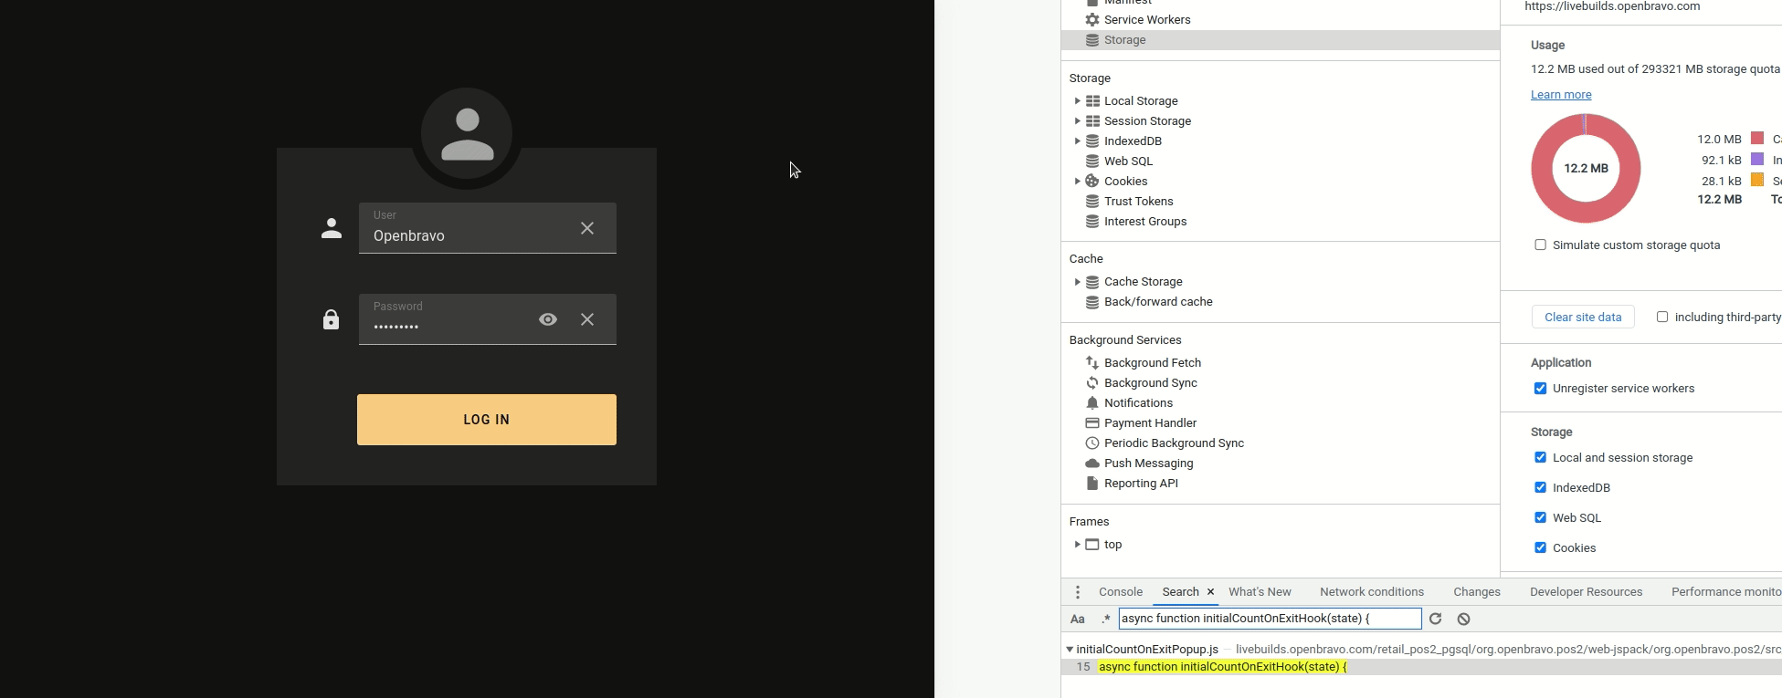Open the DevTools drawer three-dot menu

[x=1078, y=592]
